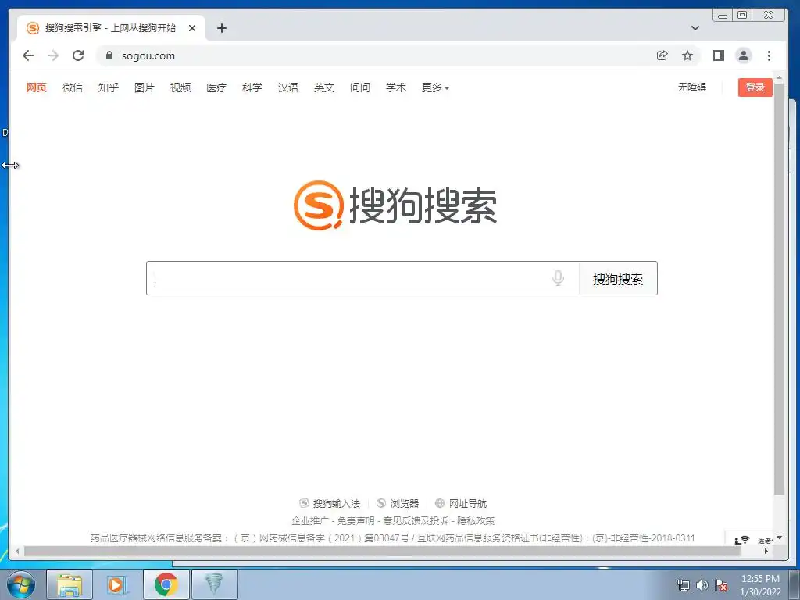Close the 搜狗搜索引擎 tab
The width and height of the screenshot is (800, 600).
[x=192, y=28]
